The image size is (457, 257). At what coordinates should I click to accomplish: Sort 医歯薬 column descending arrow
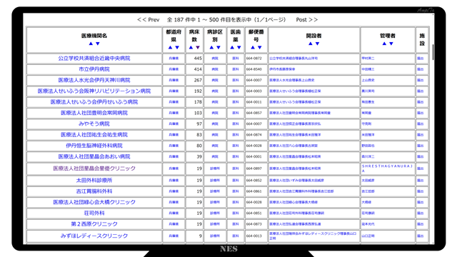tap(239, 47)
